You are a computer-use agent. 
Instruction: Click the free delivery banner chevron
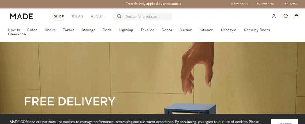click(181, 4)
